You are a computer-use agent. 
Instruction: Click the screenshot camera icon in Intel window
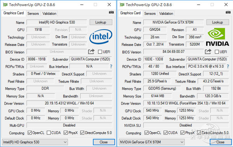tap(111, 12)
